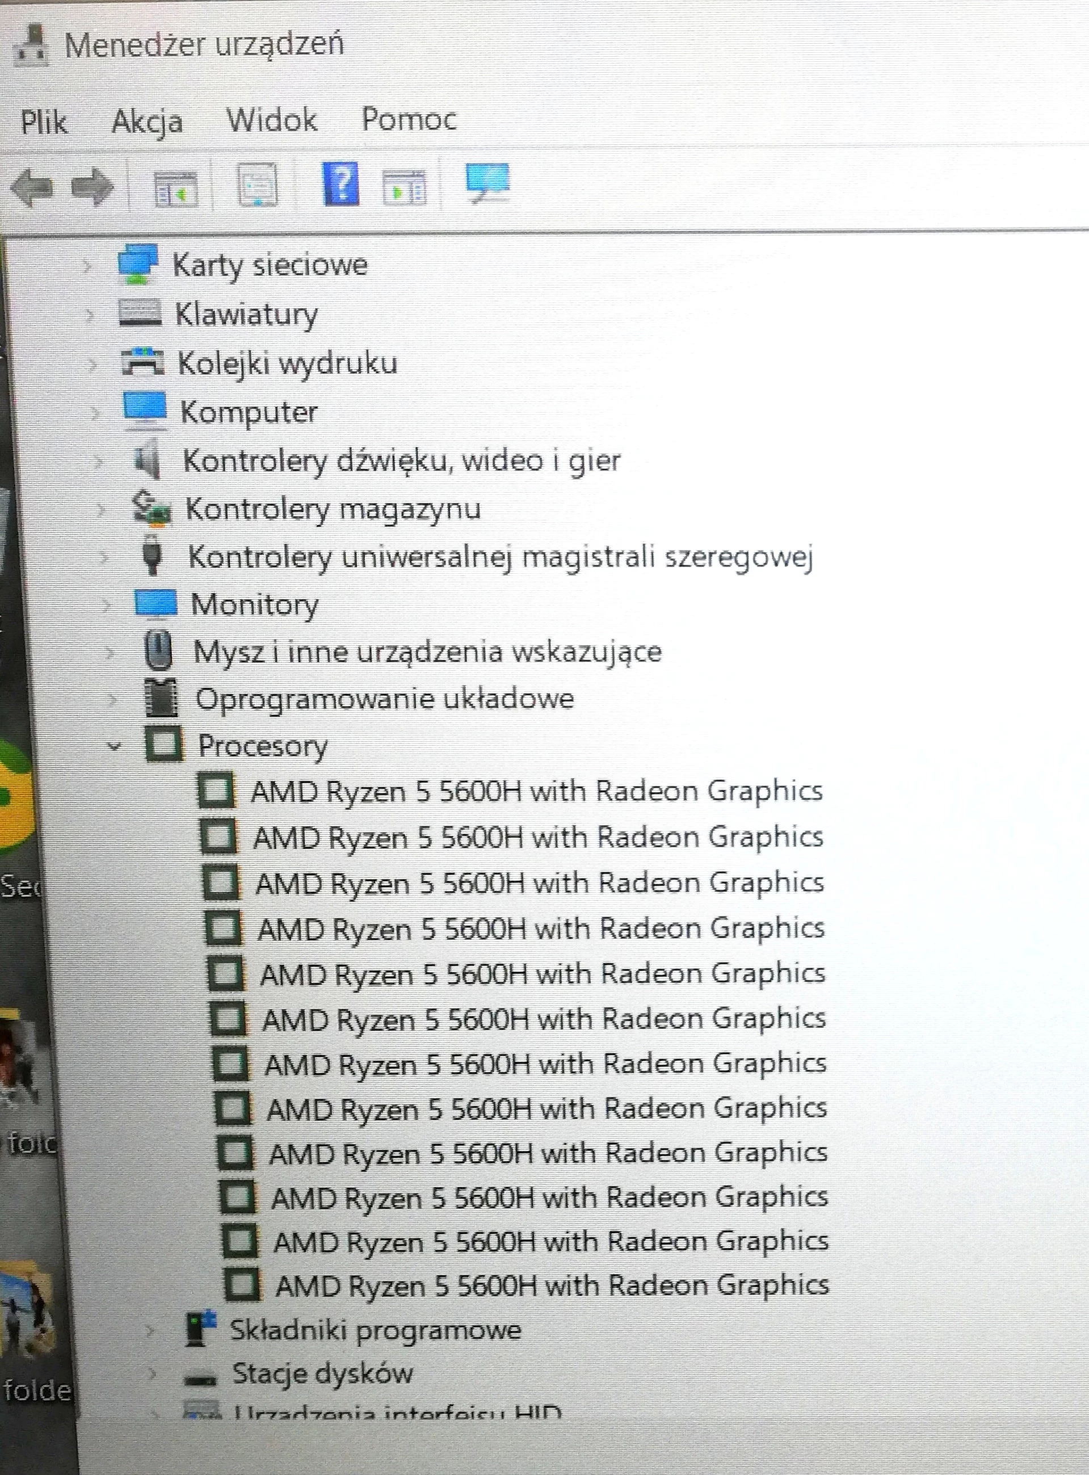Expand Oprogramowanie układowe node
This screenshot has height=1475, width=1089.
coord(113,699)
